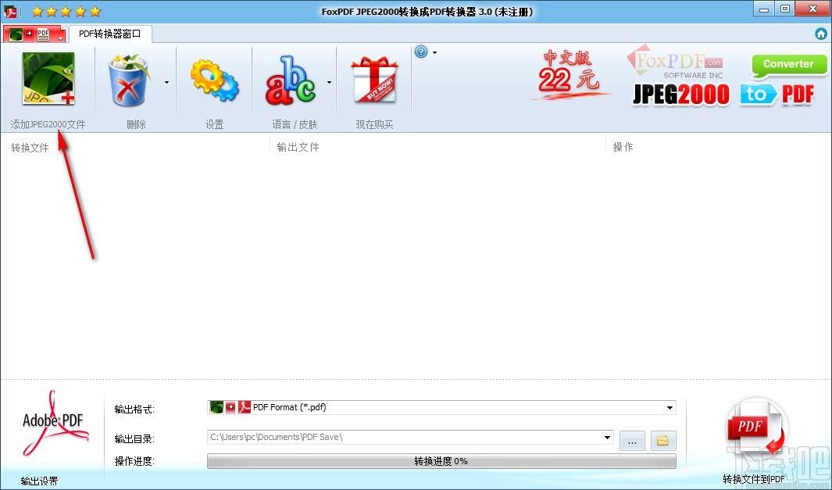
Task: Click the Delete trash bin icon
Action: point(130,80)
